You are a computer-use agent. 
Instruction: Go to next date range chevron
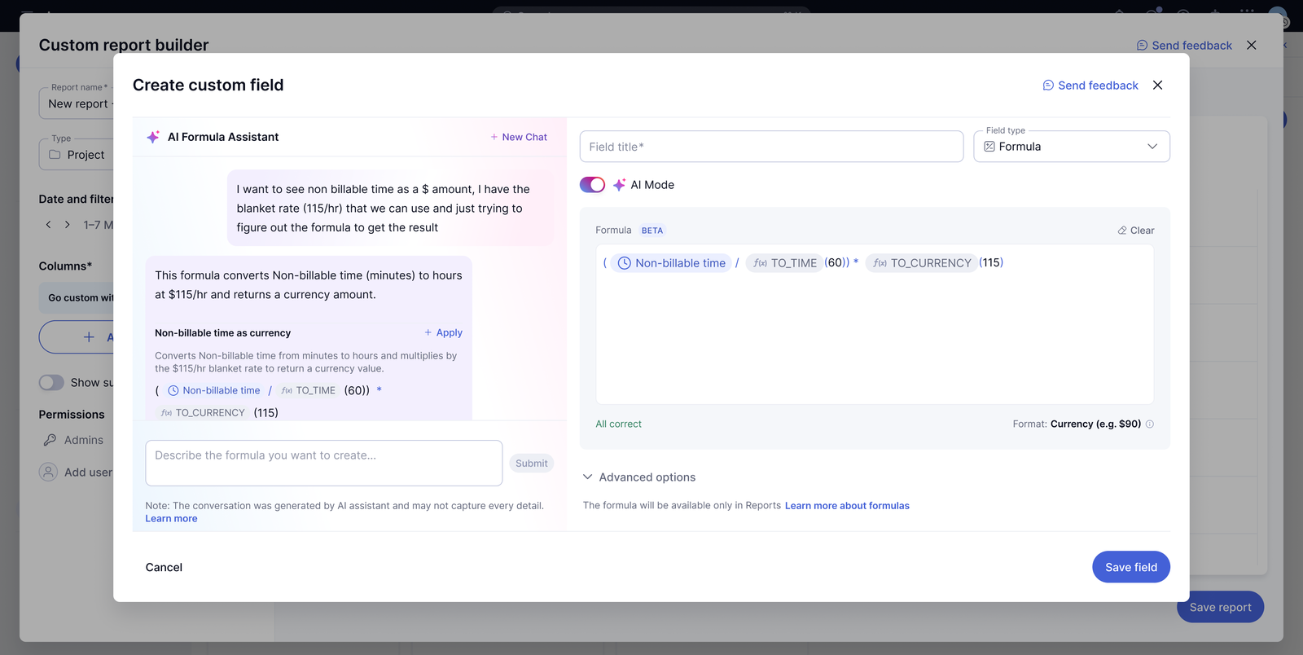67,225
